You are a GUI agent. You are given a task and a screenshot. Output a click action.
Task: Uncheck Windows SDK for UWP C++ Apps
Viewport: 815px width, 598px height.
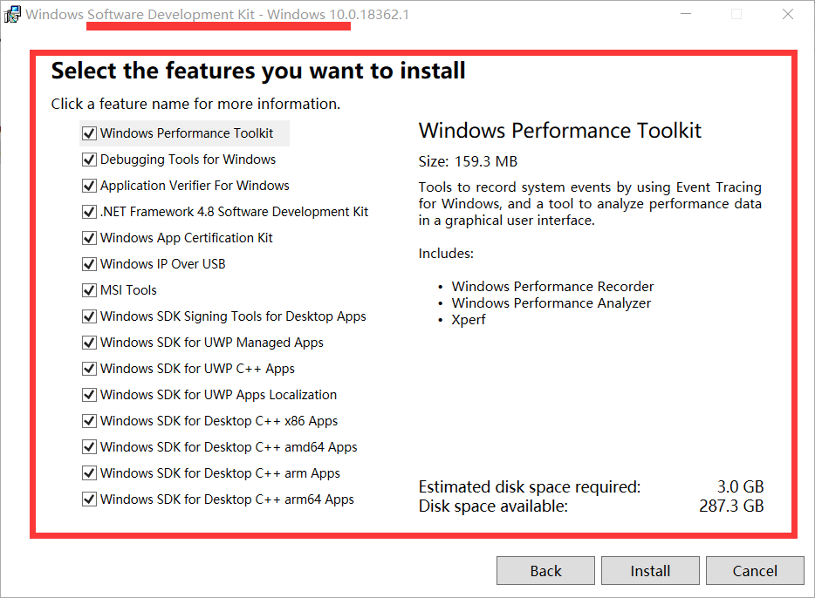pos(88,368)
